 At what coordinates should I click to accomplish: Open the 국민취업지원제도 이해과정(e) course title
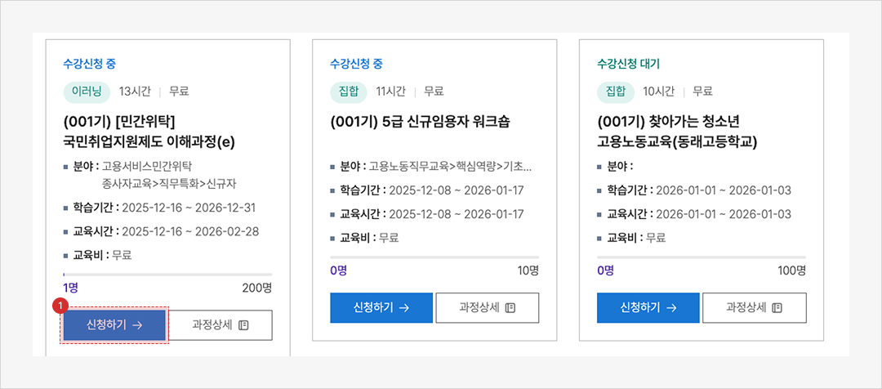pos(149,132)
